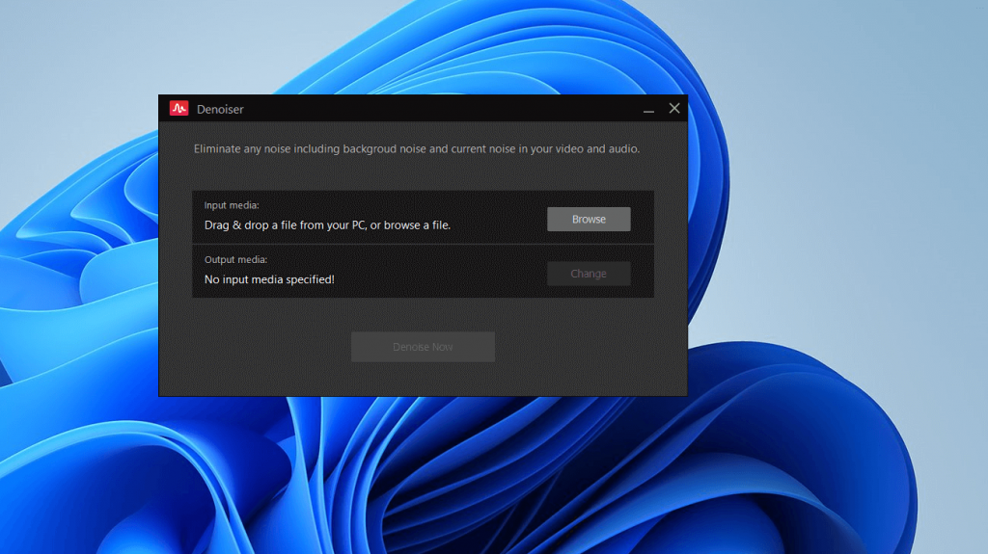Click the 'Drag & drop a file' text

click(327, 224)
